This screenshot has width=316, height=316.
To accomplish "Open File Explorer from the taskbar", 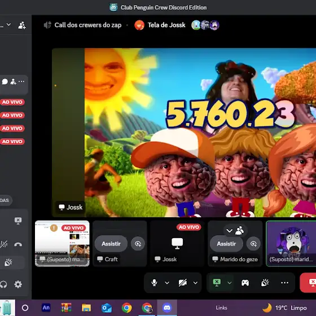I will tap(86, 308).
